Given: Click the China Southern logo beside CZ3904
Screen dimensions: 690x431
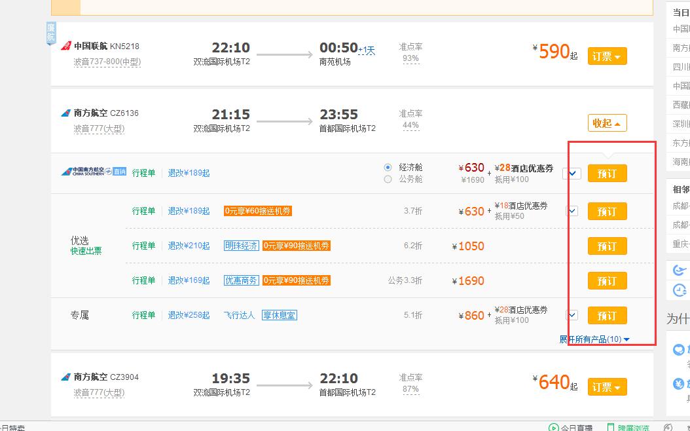Looking at the screenshot, I should (x=66, y=377).
